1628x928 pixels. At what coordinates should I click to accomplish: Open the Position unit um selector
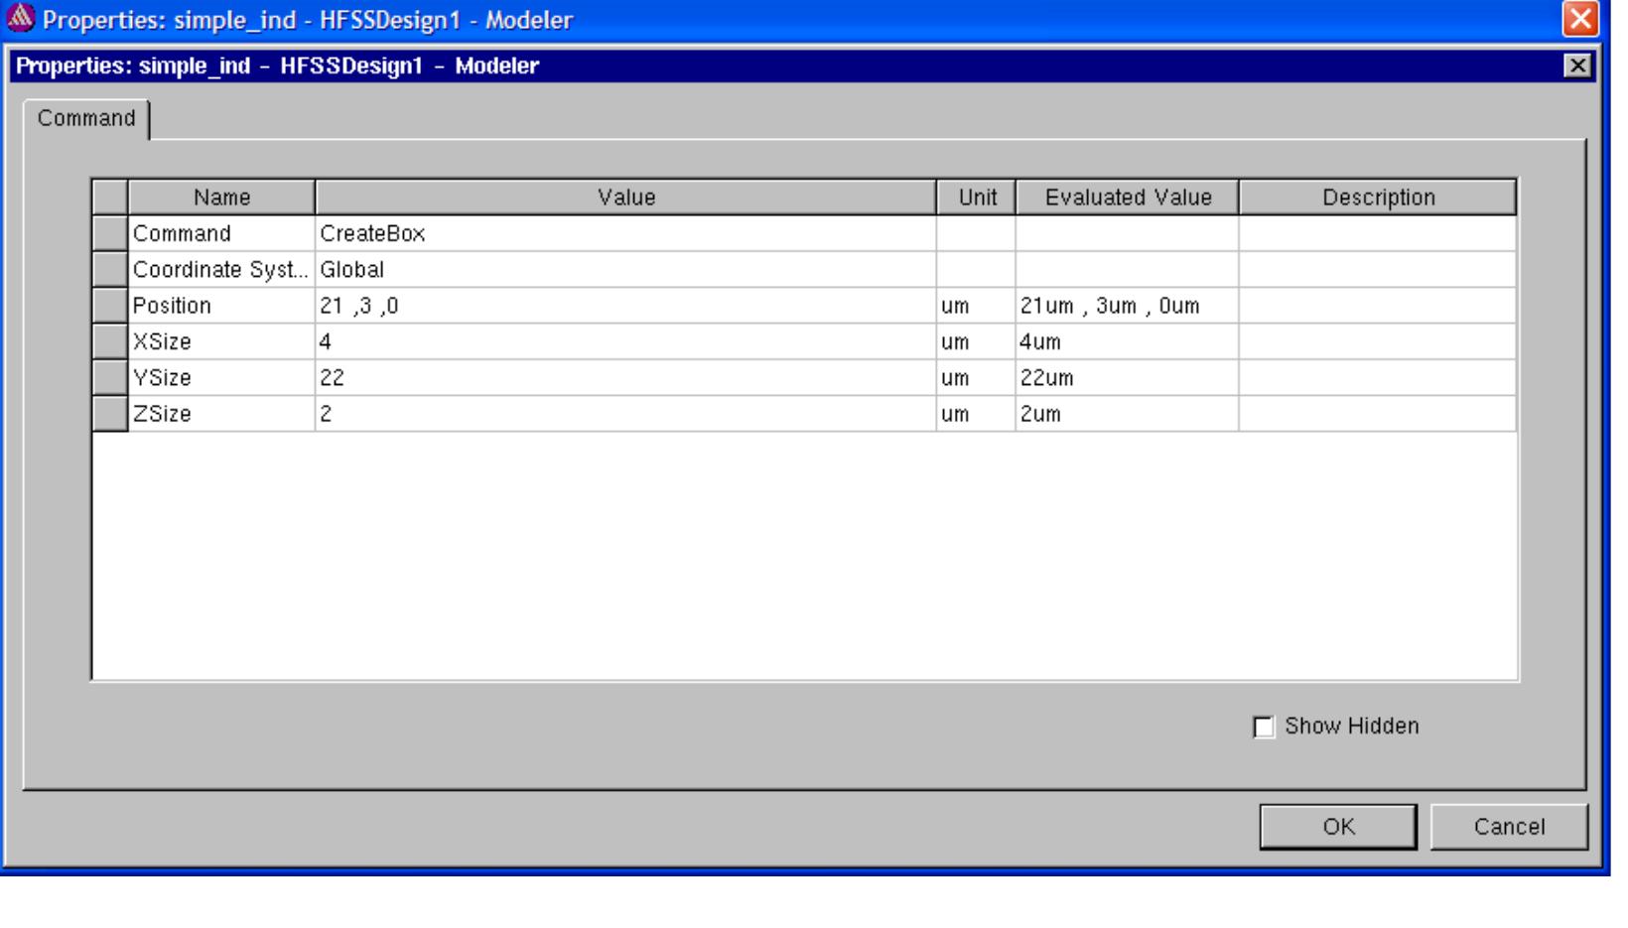tap(976, 306)
